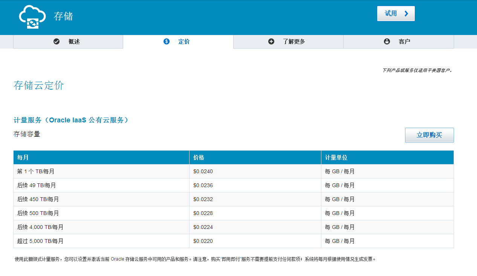Click the person icon on 客户 tab
477x276 pixels.
387,41
